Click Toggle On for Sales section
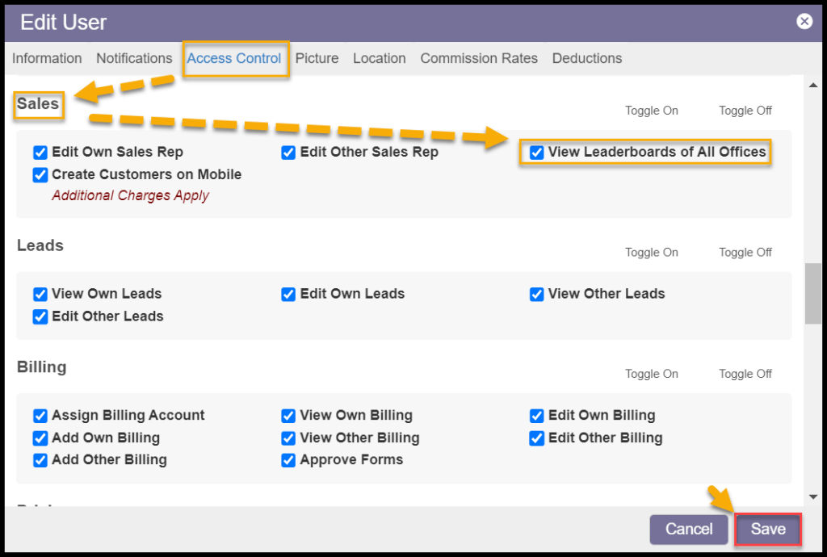 [x=651, y=111]
